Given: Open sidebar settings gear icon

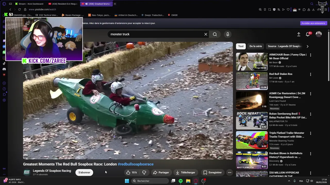Looking at the screenshot, I should [4, 100].
